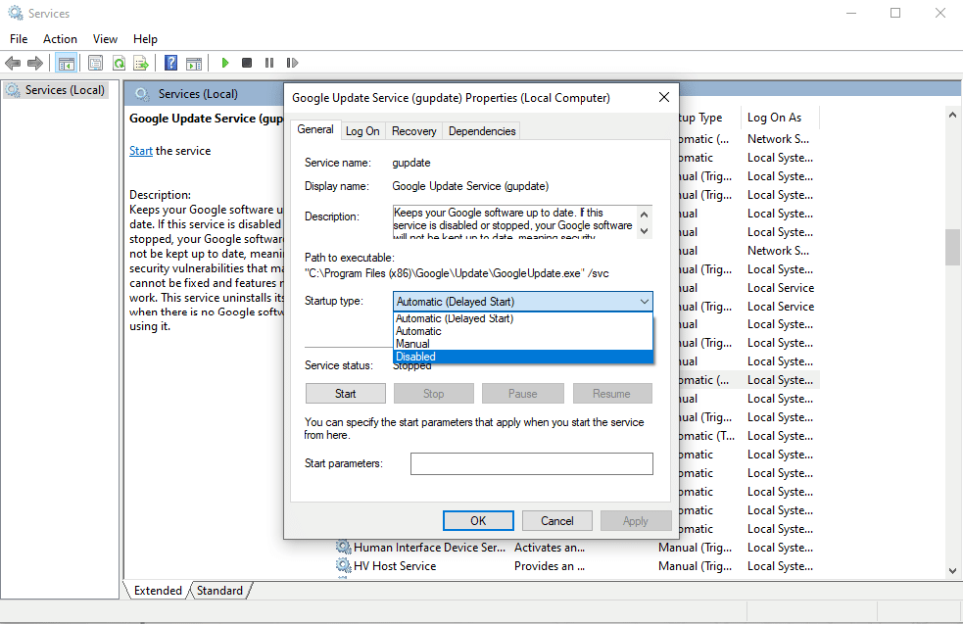
Task: Click the path to executable text
Action: [457, 273]
